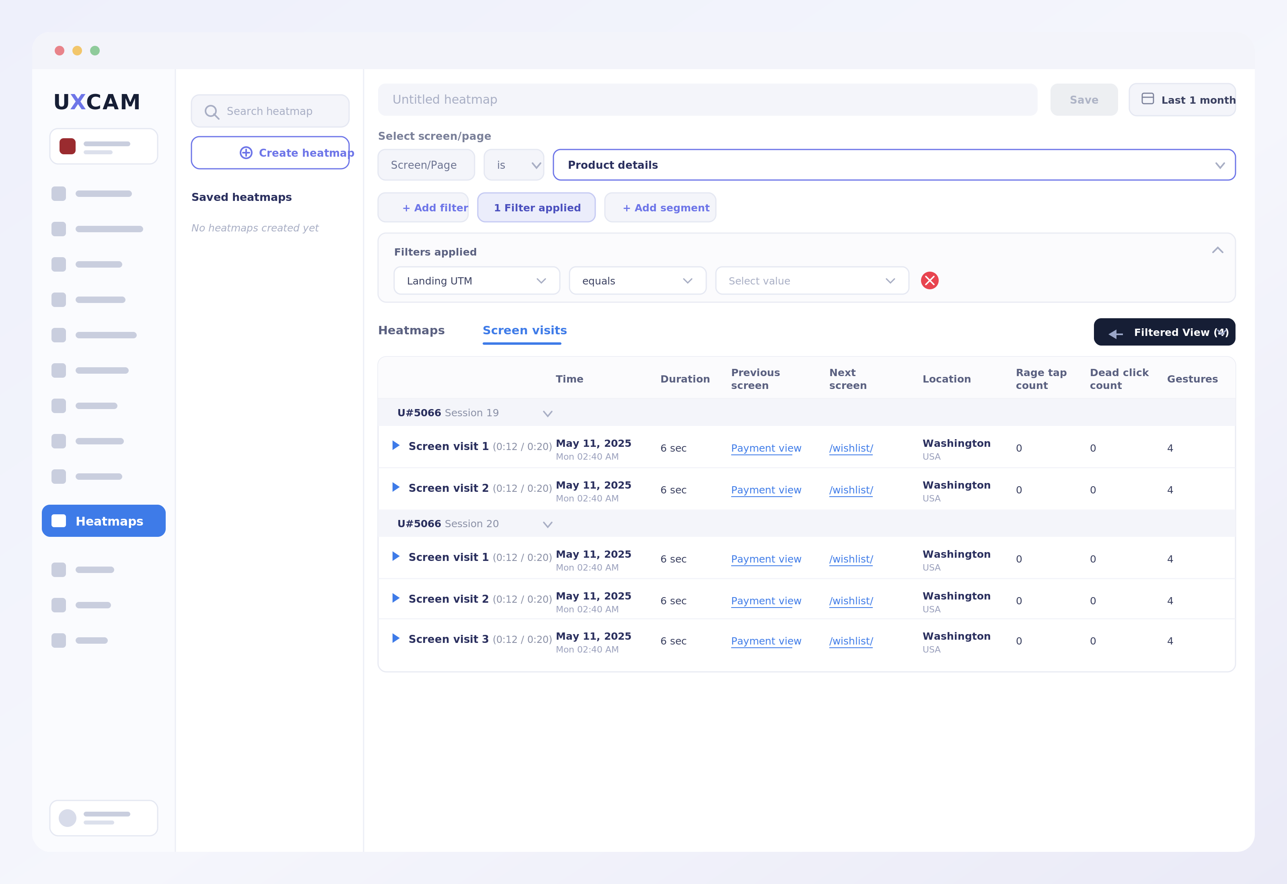Click the + Add segment button

(x=660, y=208)
